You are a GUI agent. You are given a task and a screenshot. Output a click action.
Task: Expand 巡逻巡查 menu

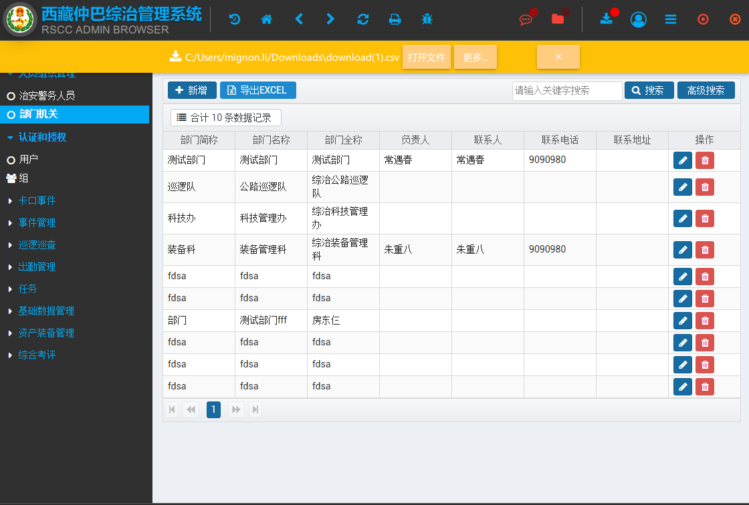37,245
